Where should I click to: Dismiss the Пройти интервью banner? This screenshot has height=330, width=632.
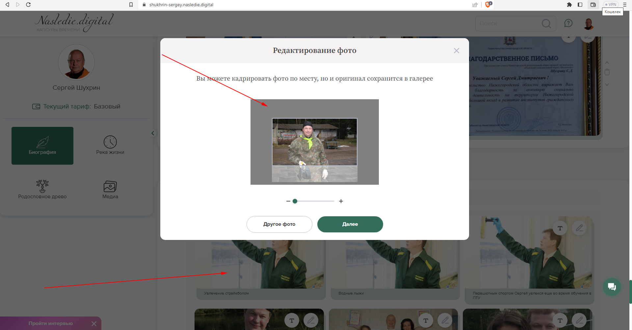coord(94,324)
